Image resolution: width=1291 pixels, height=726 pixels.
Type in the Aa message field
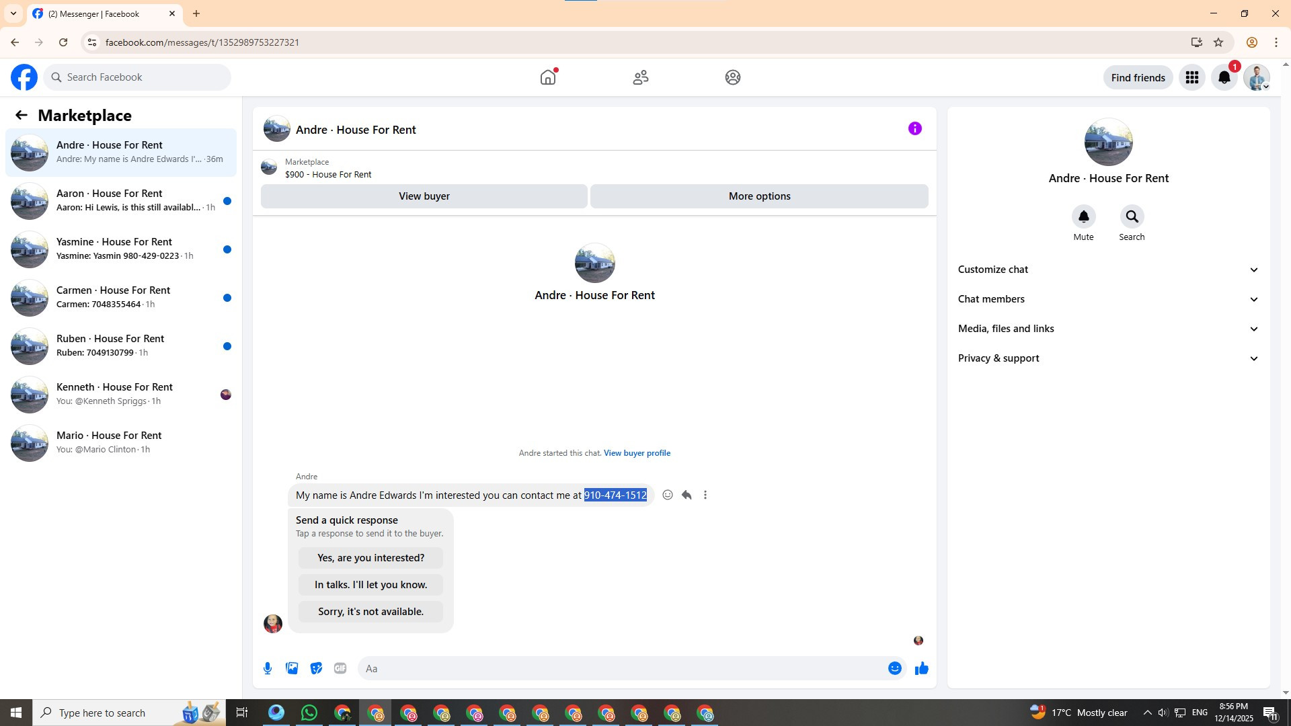619,668
